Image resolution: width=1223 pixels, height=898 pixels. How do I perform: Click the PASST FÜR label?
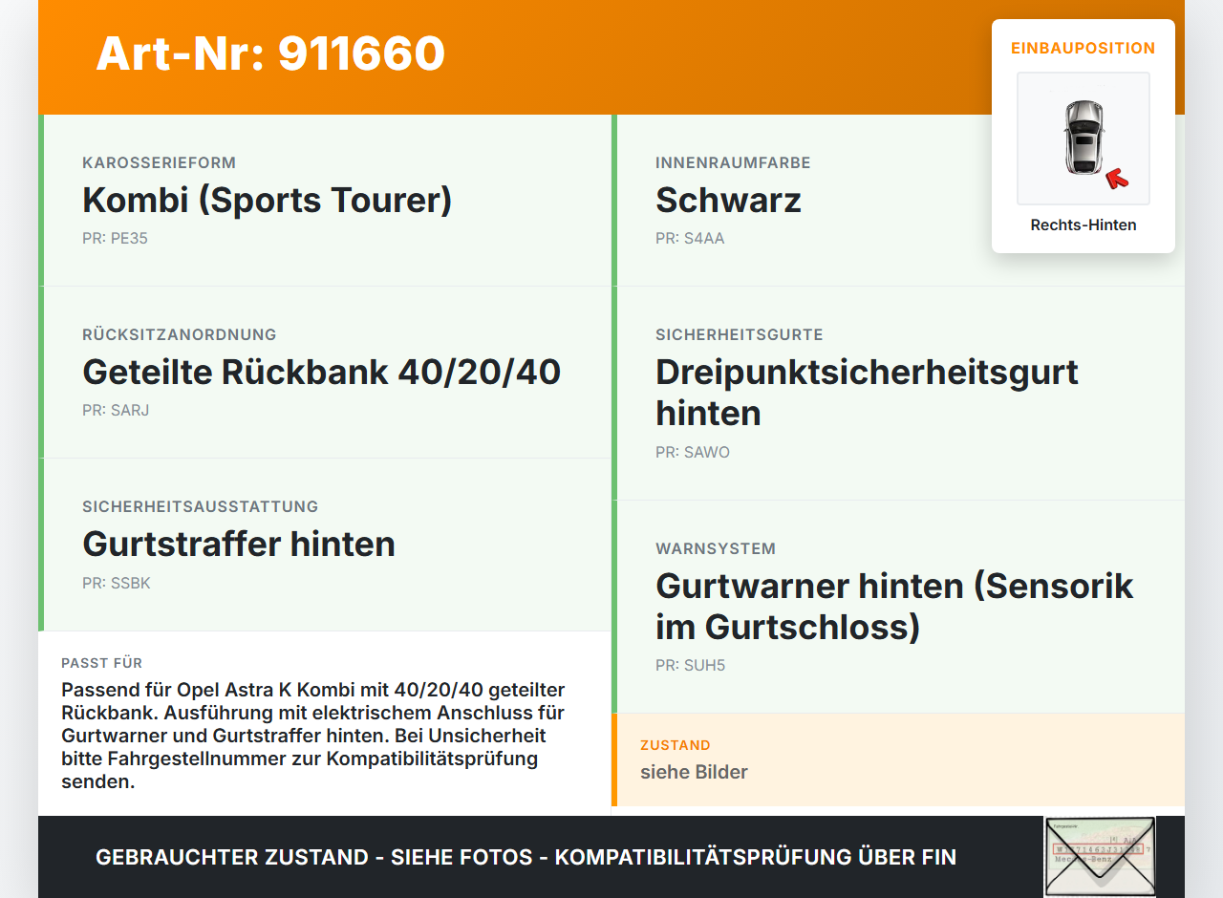[102, 663]
